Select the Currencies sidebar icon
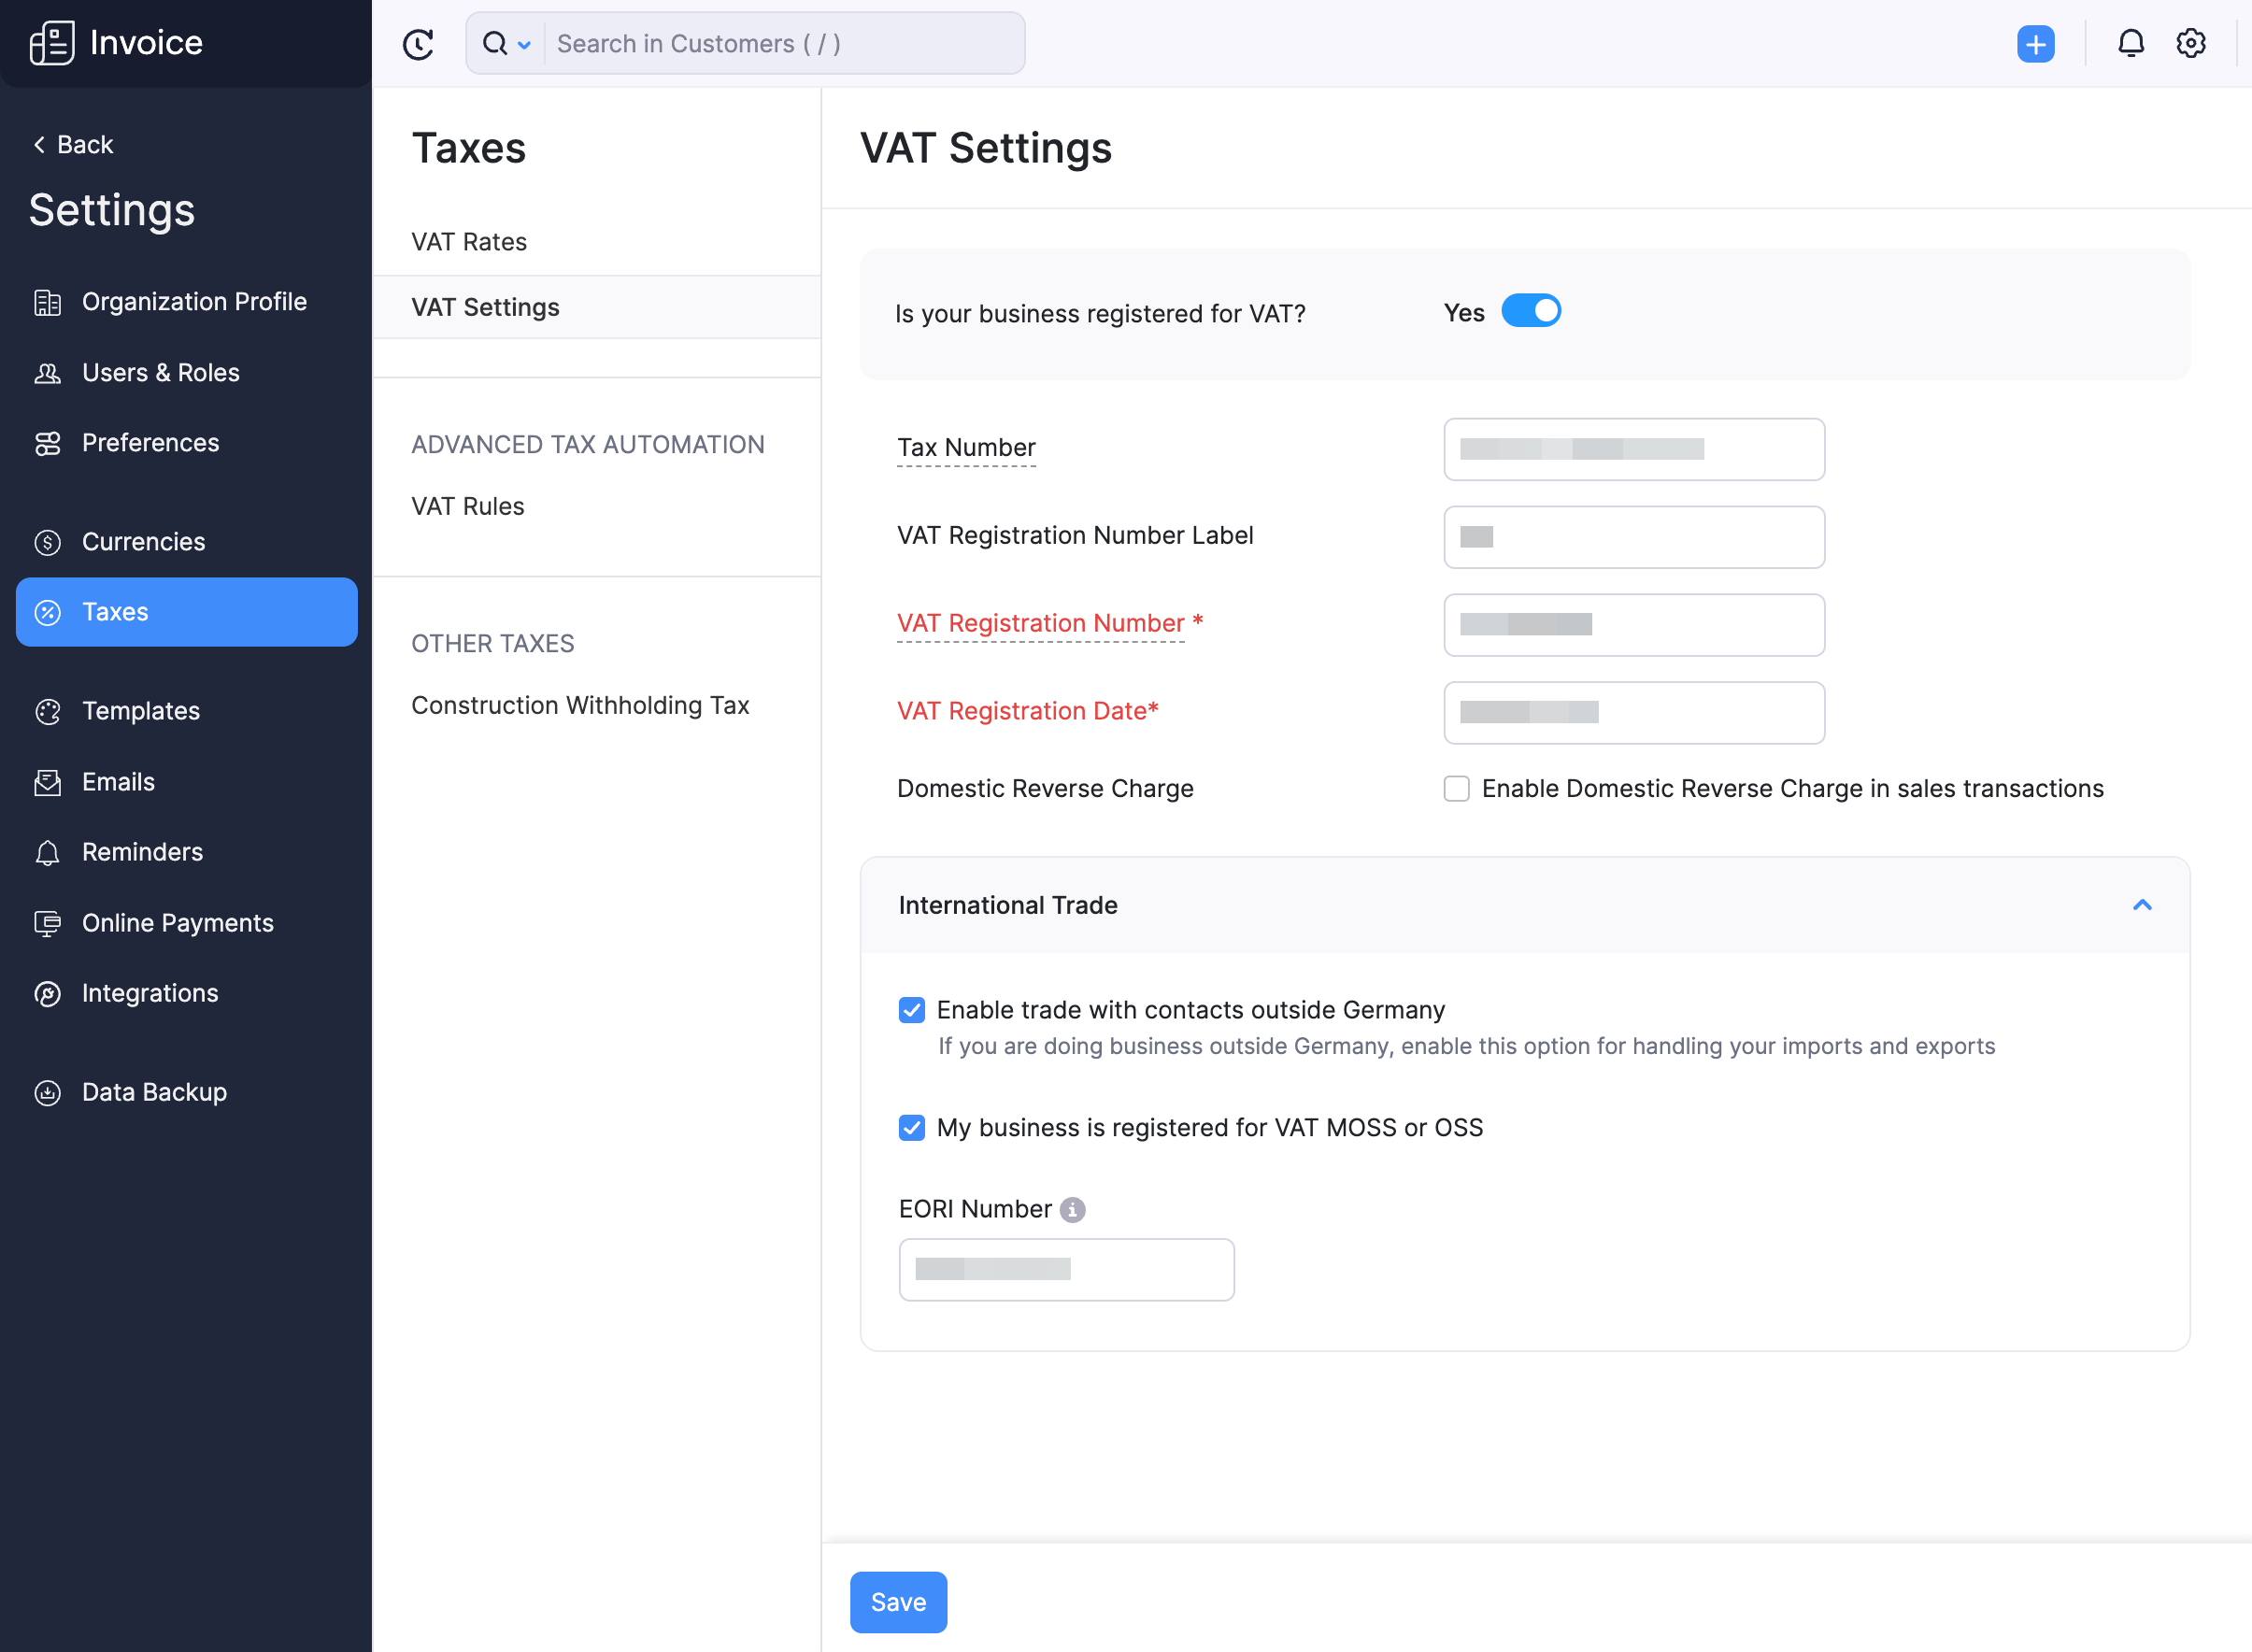 [x=47, y=541]
